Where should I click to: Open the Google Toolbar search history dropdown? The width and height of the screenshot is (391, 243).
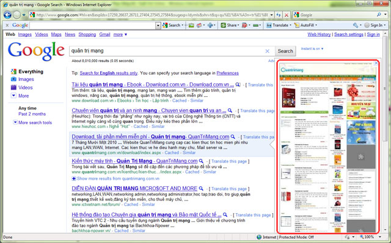pyautogui.click(x=158, y=26)
